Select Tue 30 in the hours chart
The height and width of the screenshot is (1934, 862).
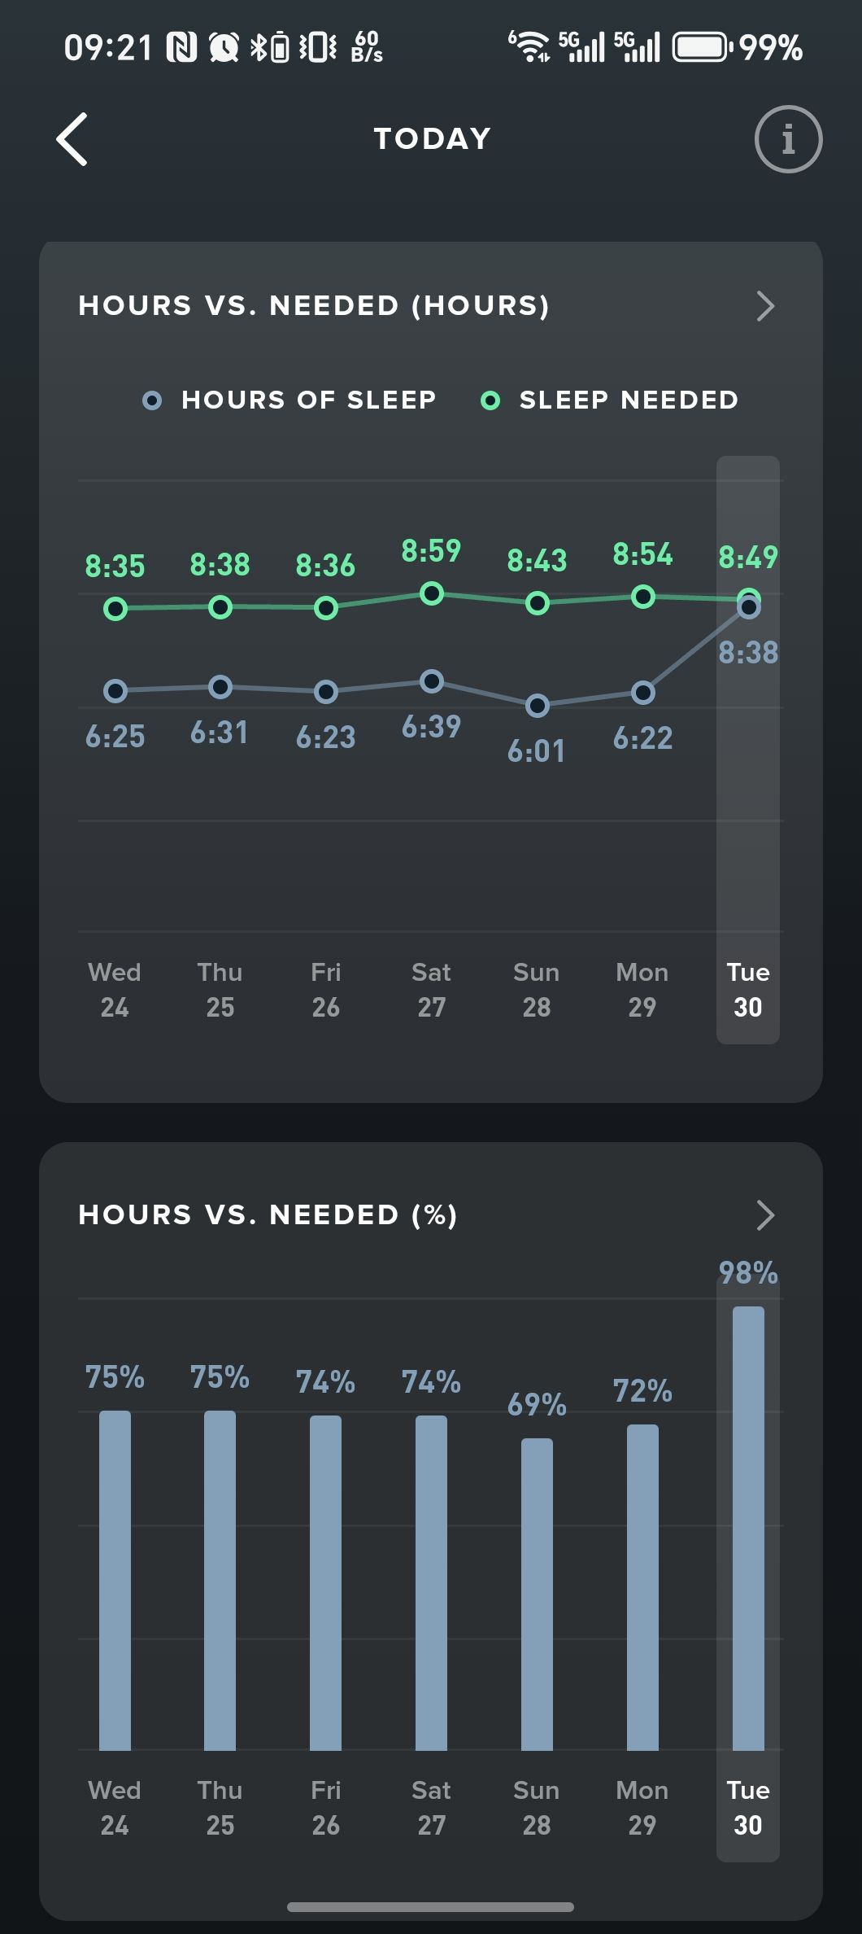pyautogui.click(x=747, y=990)
